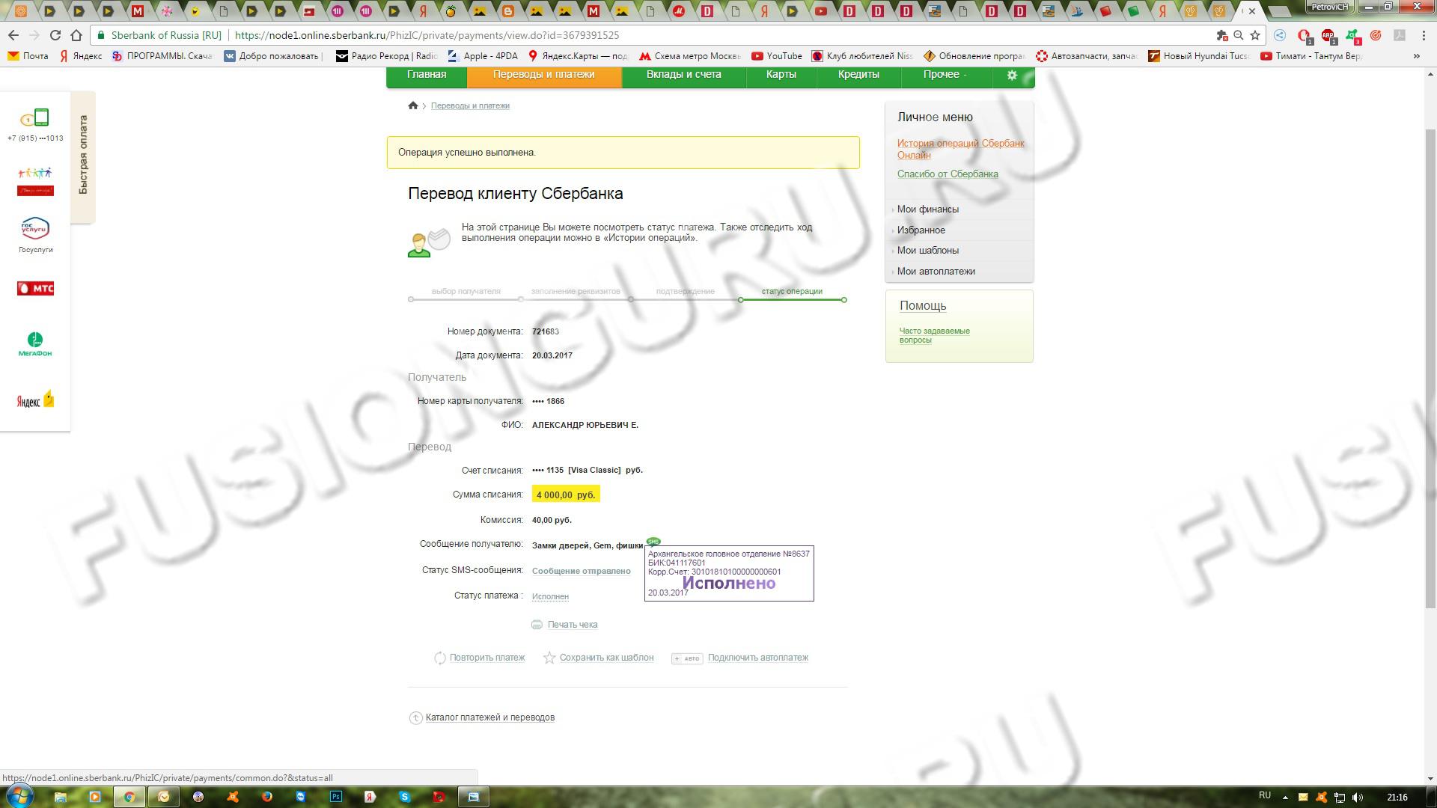
Task: Open Часто задаваемые вопросы help link
Action: 935,335
